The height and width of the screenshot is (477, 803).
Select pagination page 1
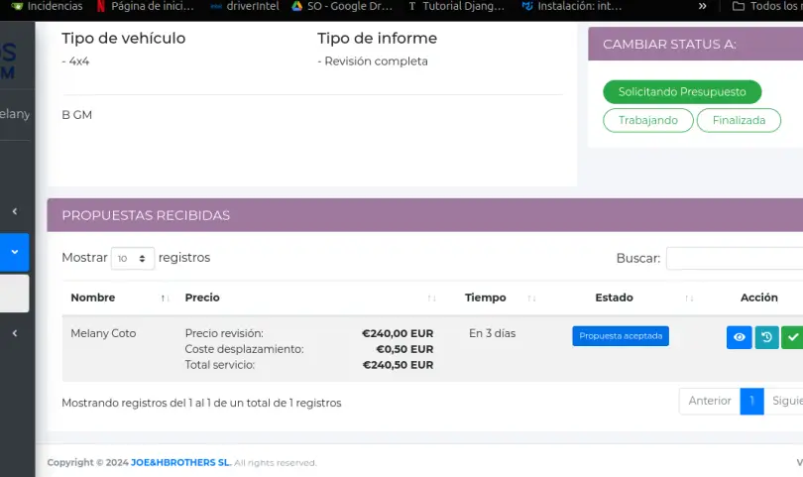tap(751, 402)
